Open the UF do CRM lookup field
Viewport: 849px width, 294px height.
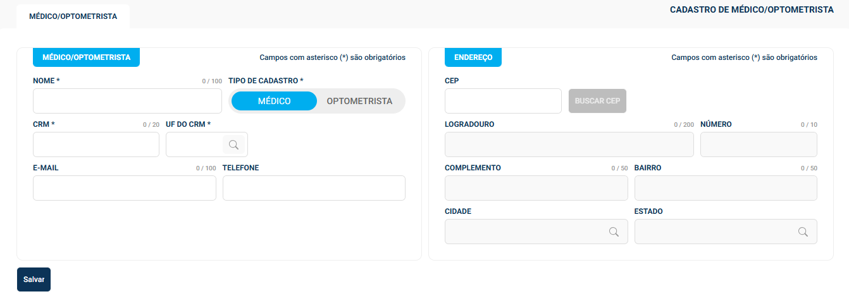tap(194, 144)
